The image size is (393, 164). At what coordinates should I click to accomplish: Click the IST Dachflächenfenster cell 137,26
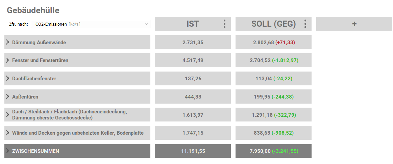pyautogui.click(x=193, y=79)
